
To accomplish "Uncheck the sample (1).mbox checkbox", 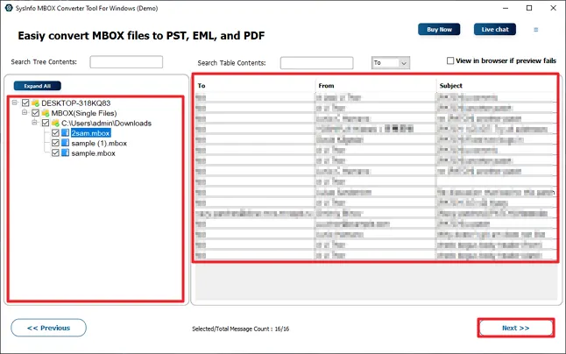I will [x=55, y=143].
